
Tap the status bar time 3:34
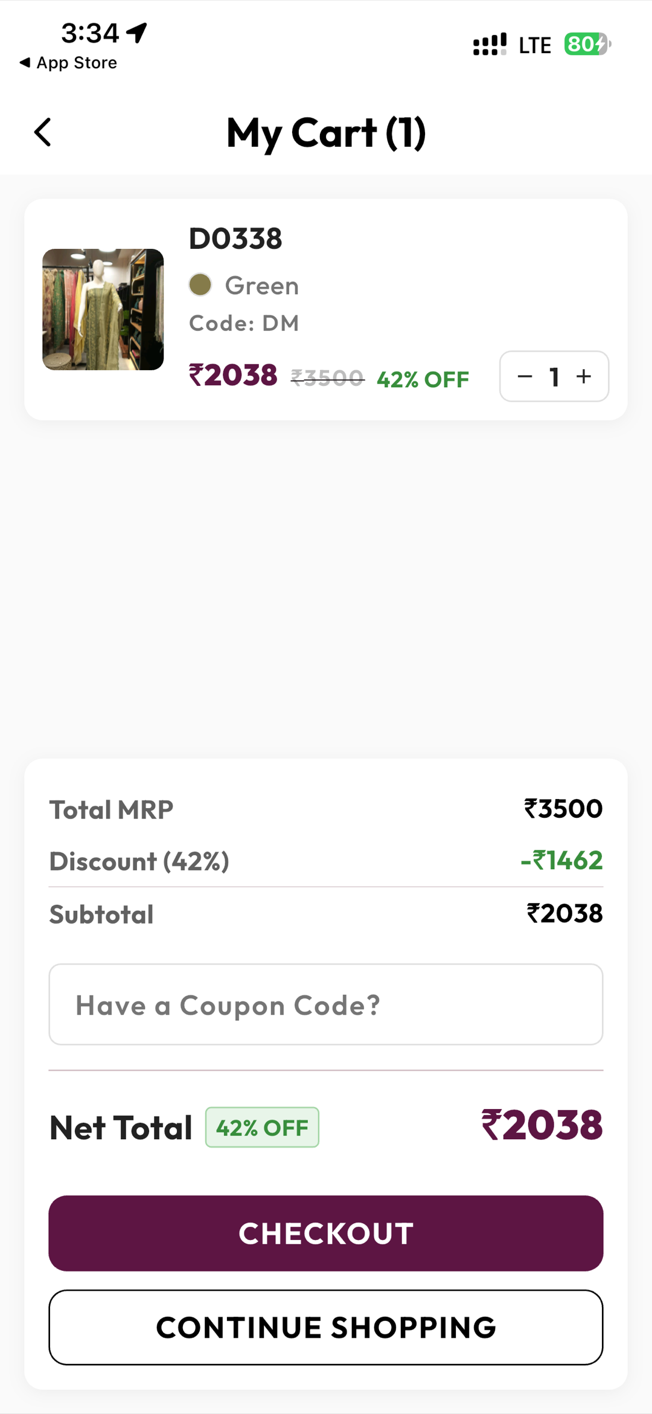coord(90,33)
